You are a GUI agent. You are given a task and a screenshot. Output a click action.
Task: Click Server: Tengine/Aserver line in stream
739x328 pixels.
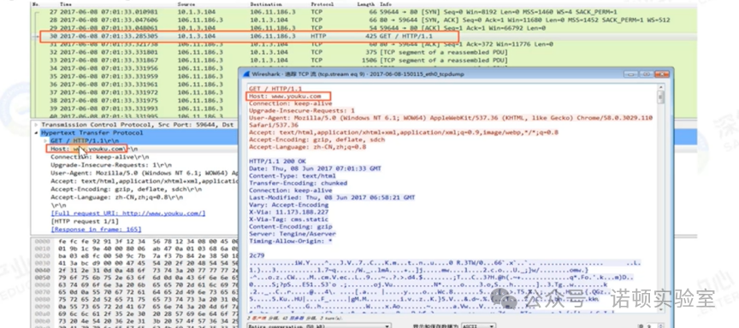pyautogui.click(x=293, y=234)
